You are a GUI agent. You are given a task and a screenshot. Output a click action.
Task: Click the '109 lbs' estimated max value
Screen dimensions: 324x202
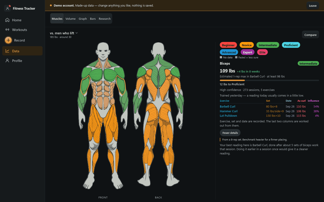[x=227, y=71]
